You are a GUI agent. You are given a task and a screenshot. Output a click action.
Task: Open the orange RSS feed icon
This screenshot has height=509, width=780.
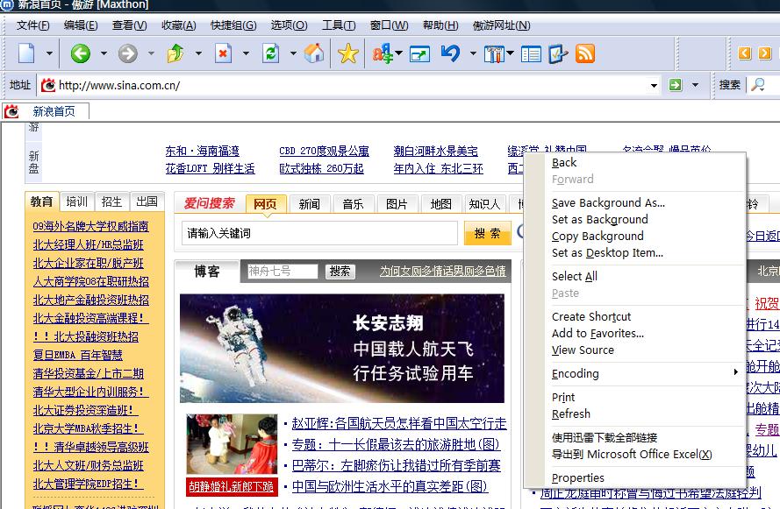[x=584, y=54]
